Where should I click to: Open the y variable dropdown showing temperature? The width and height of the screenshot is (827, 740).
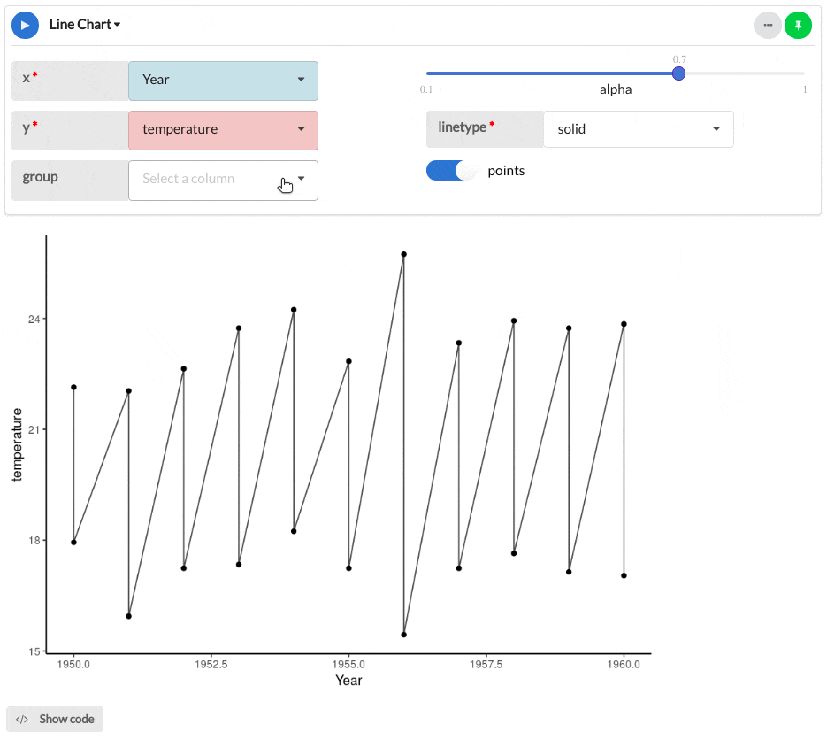point(223,131)
